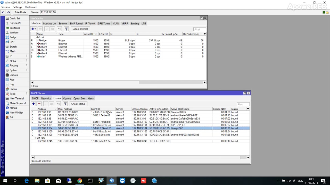Expand Routing submenu
This screenshot has height=185, width=330.
[x=27, y=66]
